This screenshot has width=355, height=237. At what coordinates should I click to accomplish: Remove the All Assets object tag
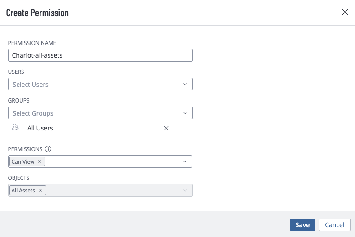tap(40, 190)
